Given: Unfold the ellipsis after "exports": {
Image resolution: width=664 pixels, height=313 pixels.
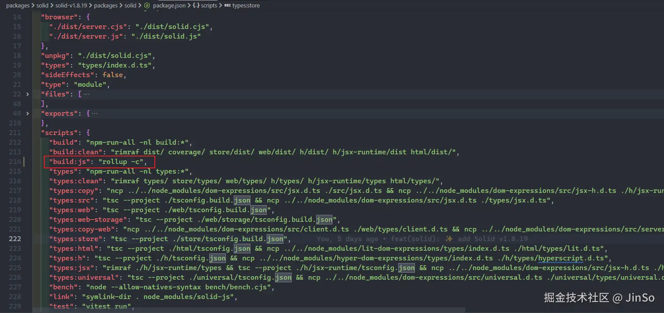Looking at the screenshot, I should (94, 114).
